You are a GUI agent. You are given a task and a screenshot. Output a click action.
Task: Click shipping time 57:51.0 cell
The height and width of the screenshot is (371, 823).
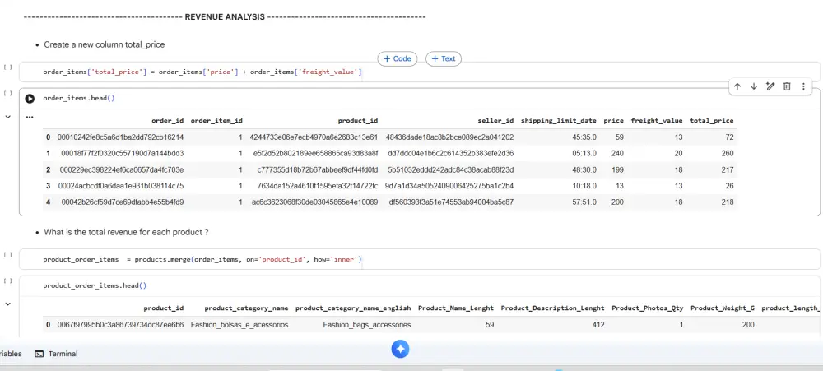584,202
